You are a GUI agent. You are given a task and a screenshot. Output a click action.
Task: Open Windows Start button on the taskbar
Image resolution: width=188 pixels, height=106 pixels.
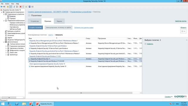(3, 104)
